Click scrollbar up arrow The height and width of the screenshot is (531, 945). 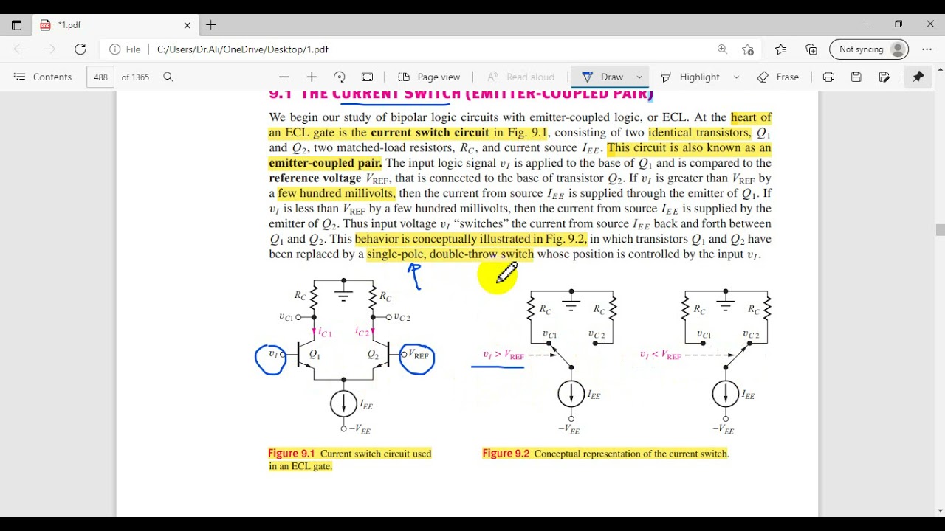[940, 69]
